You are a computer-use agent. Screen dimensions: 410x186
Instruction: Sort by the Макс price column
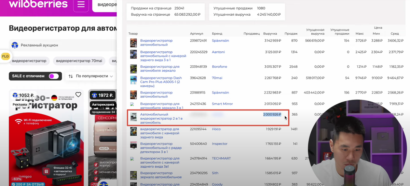tap(359, 34)
